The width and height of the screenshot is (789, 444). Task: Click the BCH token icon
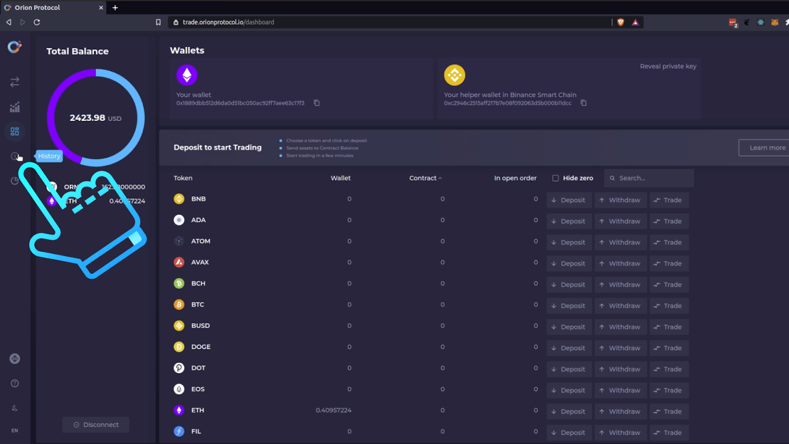179,284
